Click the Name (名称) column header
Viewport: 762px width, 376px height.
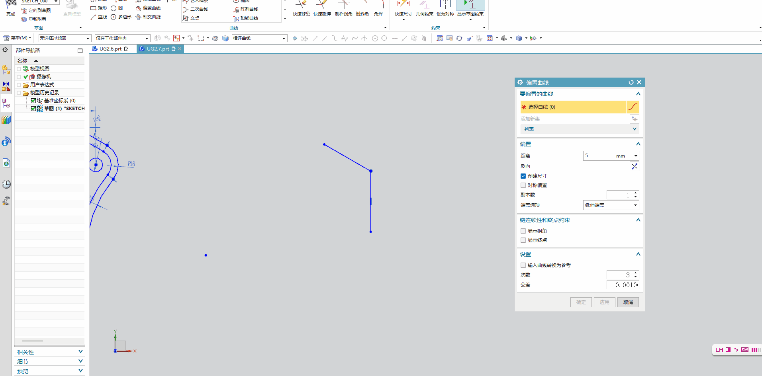point(50,60)
